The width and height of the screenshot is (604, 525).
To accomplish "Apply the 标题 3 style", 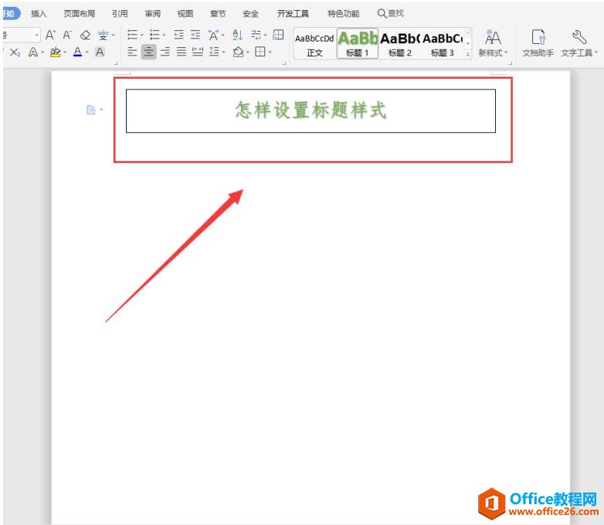I will click(x=443, y=43).
